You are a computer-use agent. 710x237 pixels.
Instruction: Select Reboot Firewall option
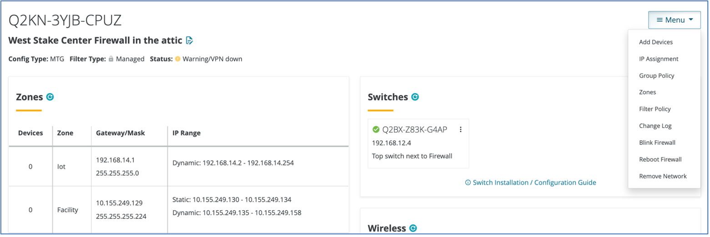[660, 159]
